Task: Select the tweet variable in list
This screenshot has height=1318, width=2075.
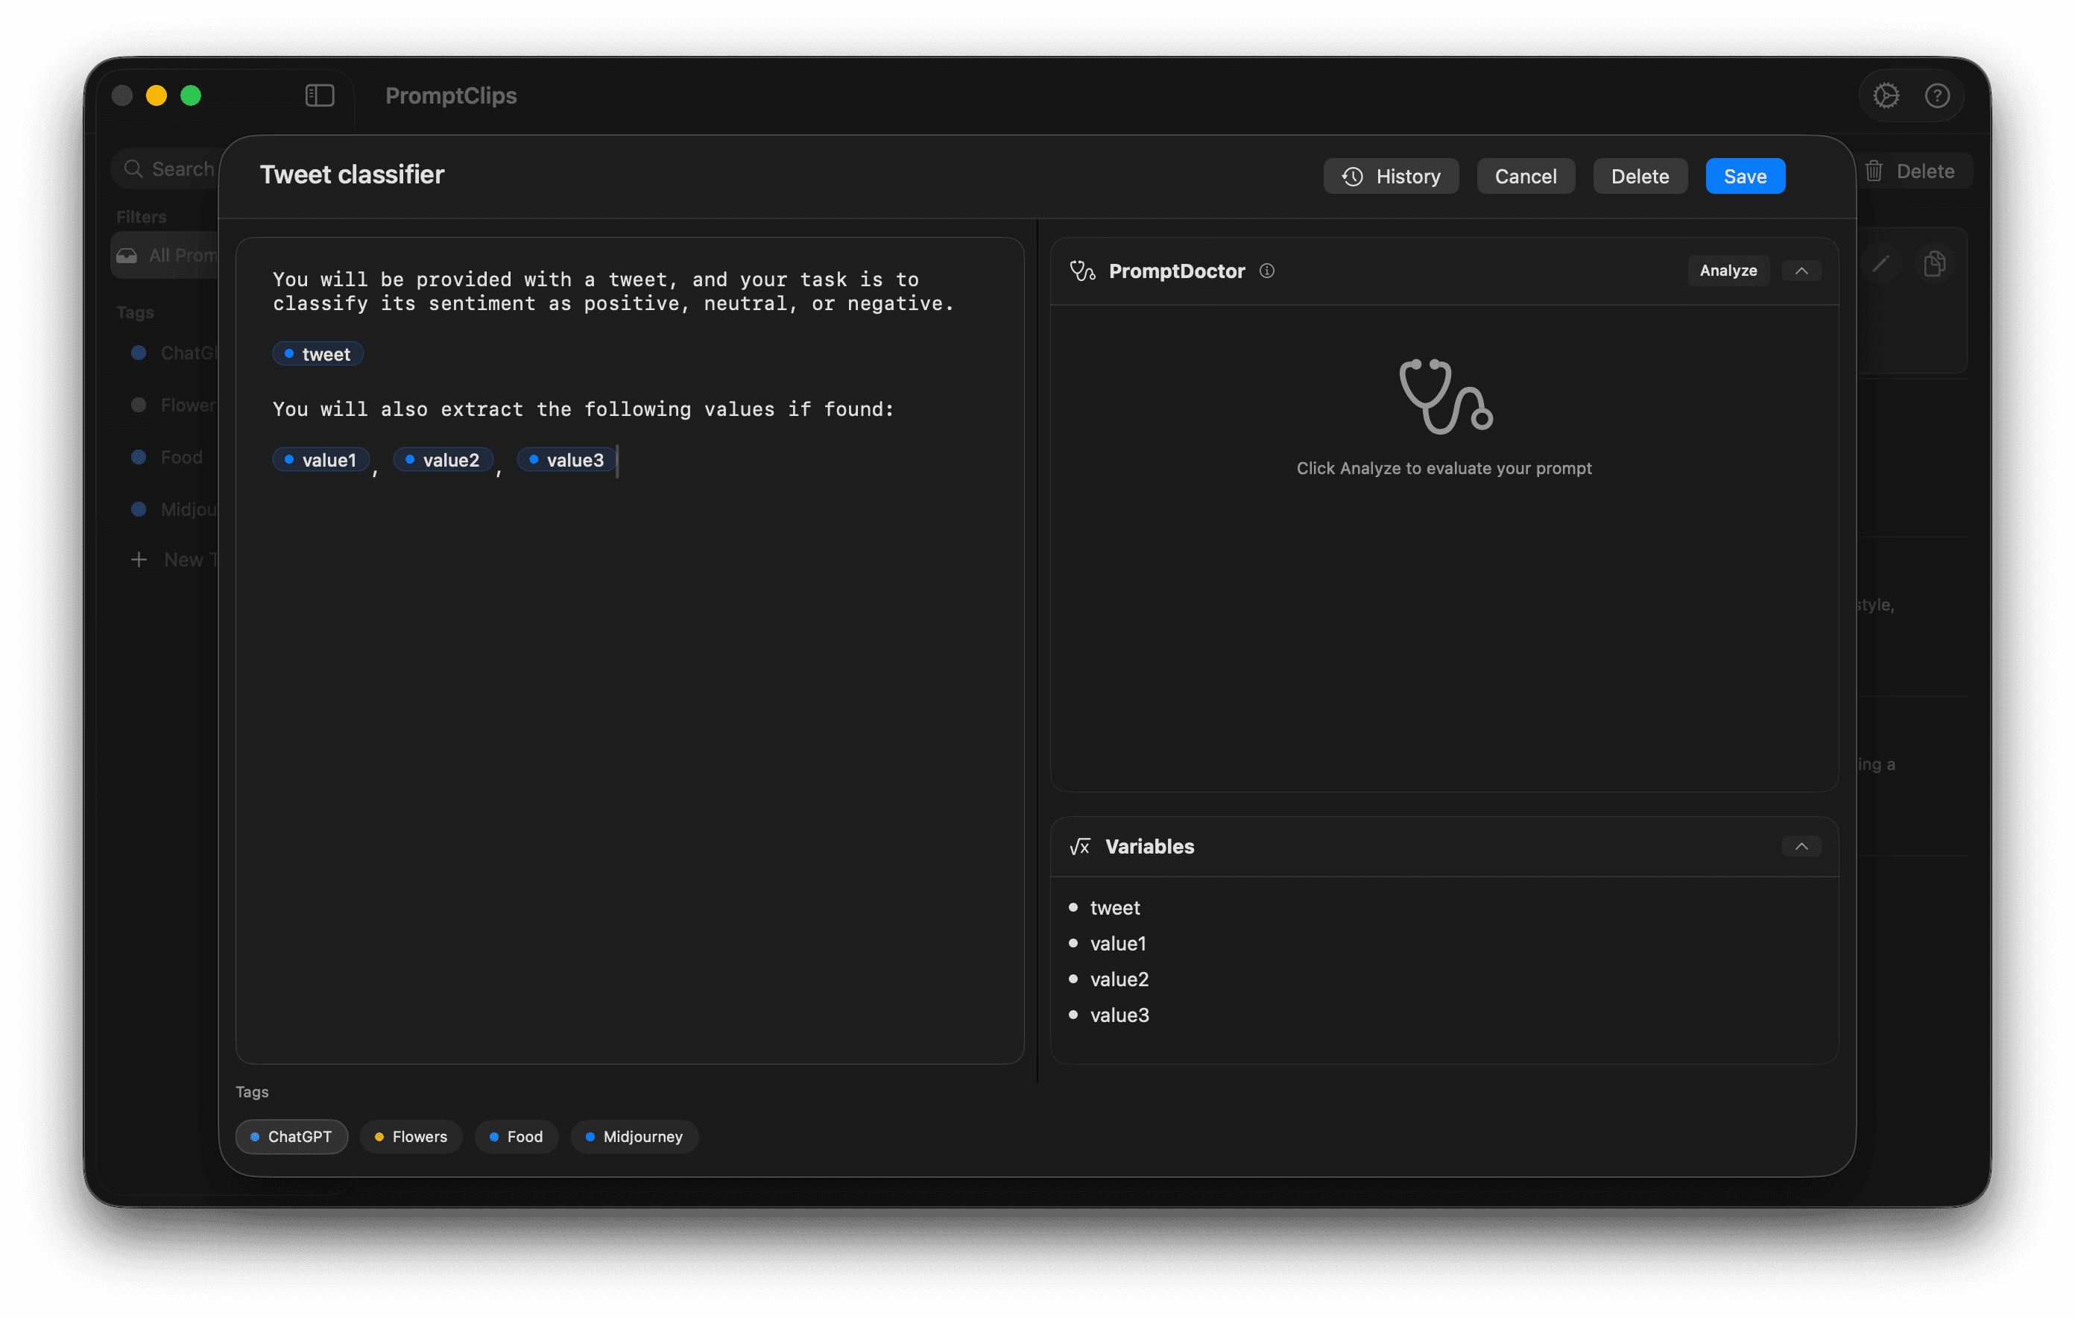Action: click(1114, 908)
